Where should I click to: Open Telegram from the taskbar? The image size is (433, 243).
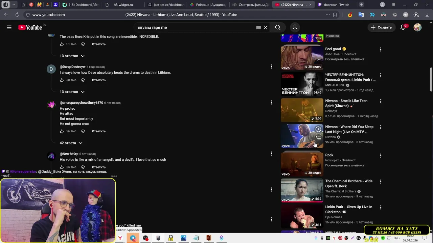tap(133, 238)
